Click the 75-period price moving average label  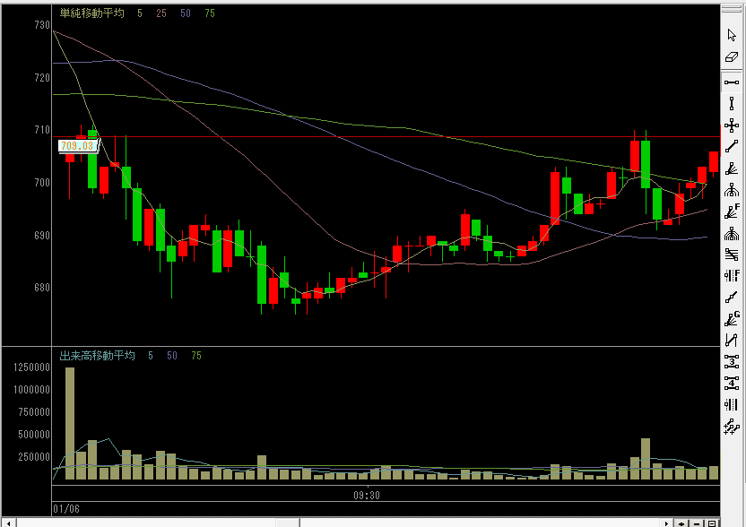click(210, 13)
